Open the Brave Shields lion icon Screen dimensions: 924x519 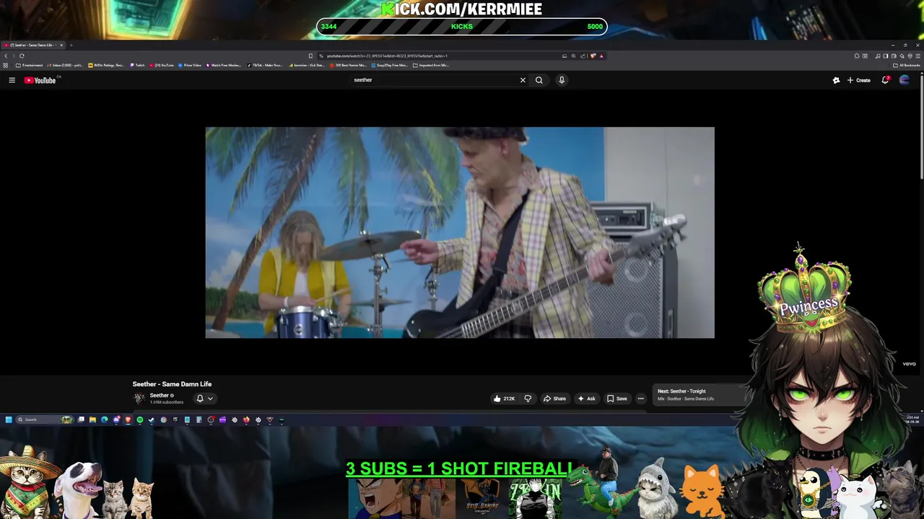click(593, 56)
